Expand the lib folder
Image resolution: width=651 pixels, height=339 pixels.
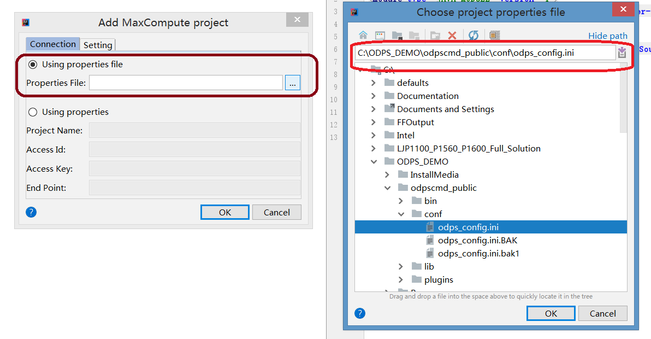point(401,267)
